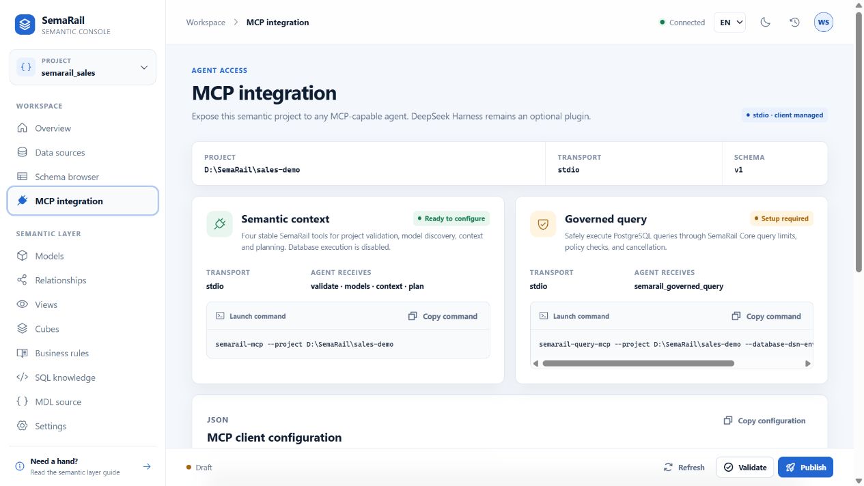Click MCP integration breadcrumb

[x=277, y=23]
